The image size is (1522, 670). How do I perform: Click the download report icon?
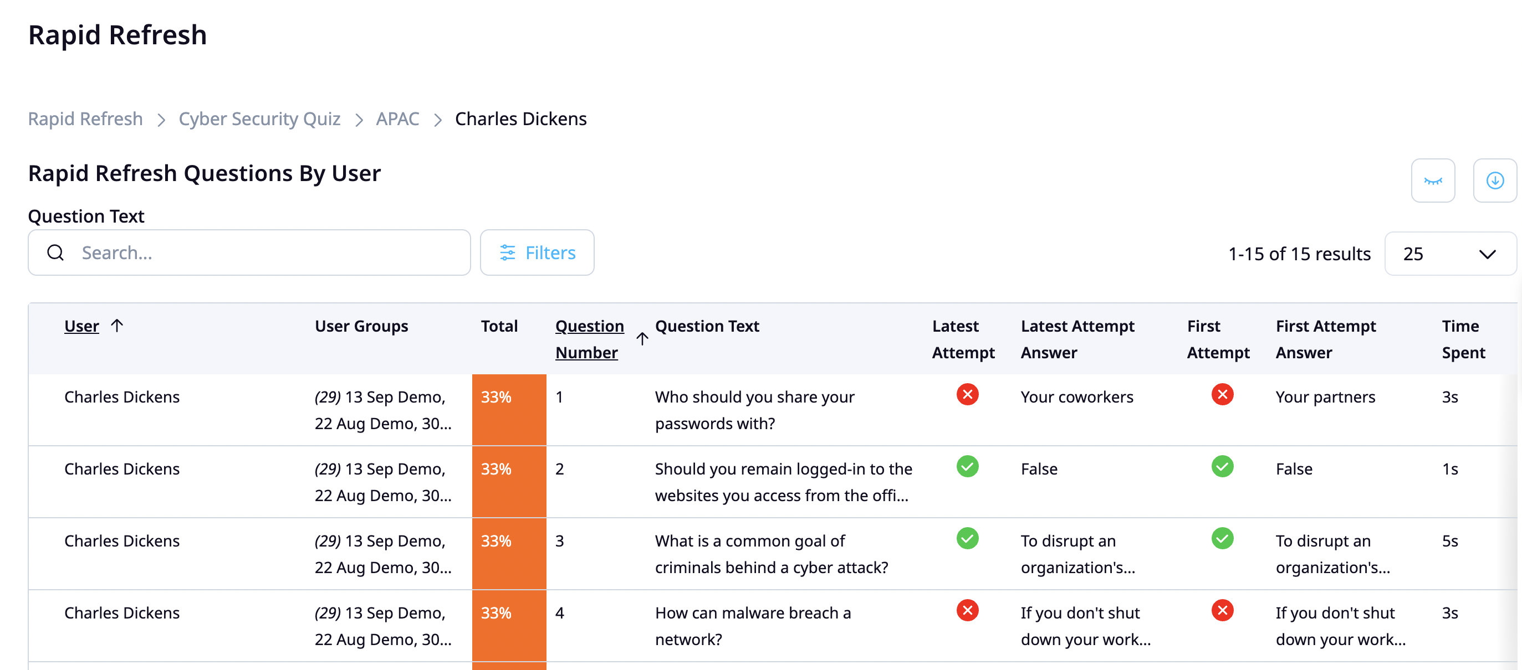point(1494,181)
